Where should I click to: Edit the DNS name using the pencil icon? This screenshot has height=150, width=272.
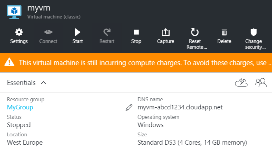point(129,107)
